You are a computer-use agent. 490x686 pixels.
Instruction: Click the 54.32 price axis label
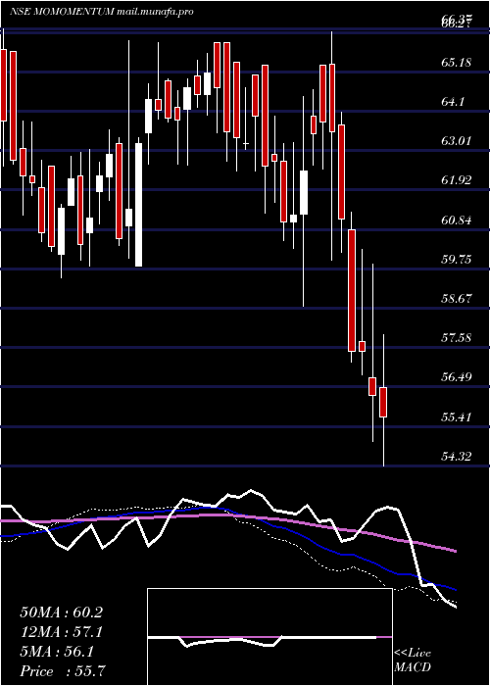click(456, 457)
